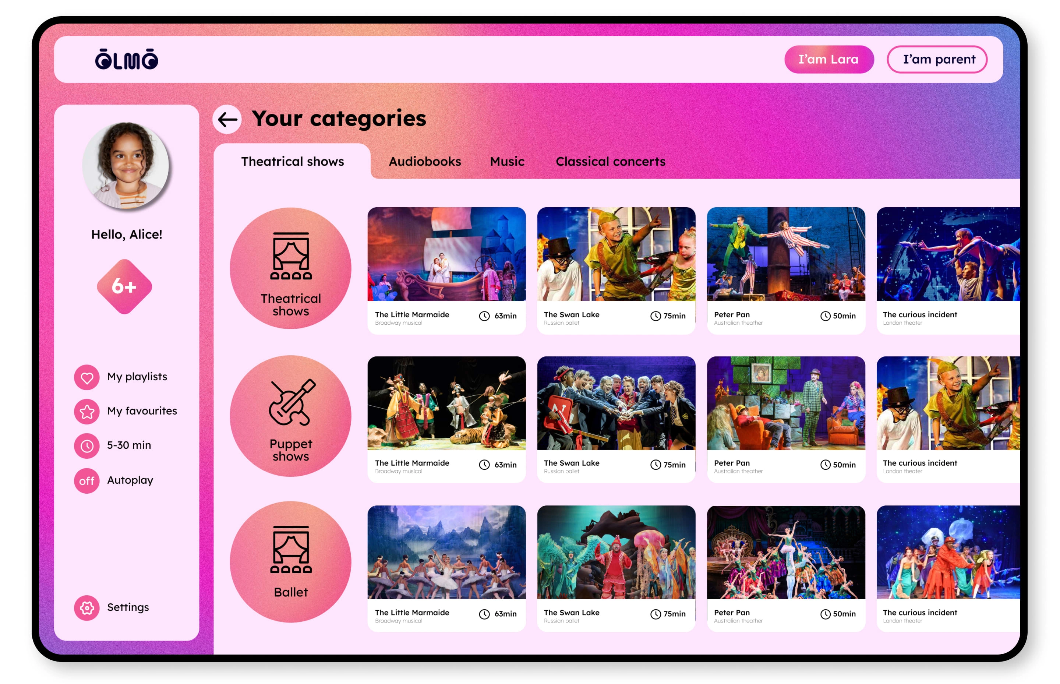Click the I'am Lara button
The height and width of the screenshot is (684, 1060).
click(x=828, y=60)
